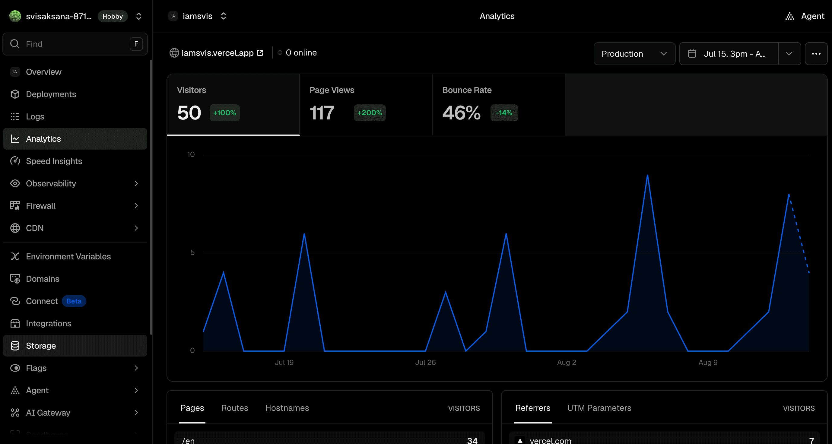Image resolution: width=832 pixels, height=444 pixels.
Task: Open the project switcher next to iamsvis
Action: click(x=223, y=16)
